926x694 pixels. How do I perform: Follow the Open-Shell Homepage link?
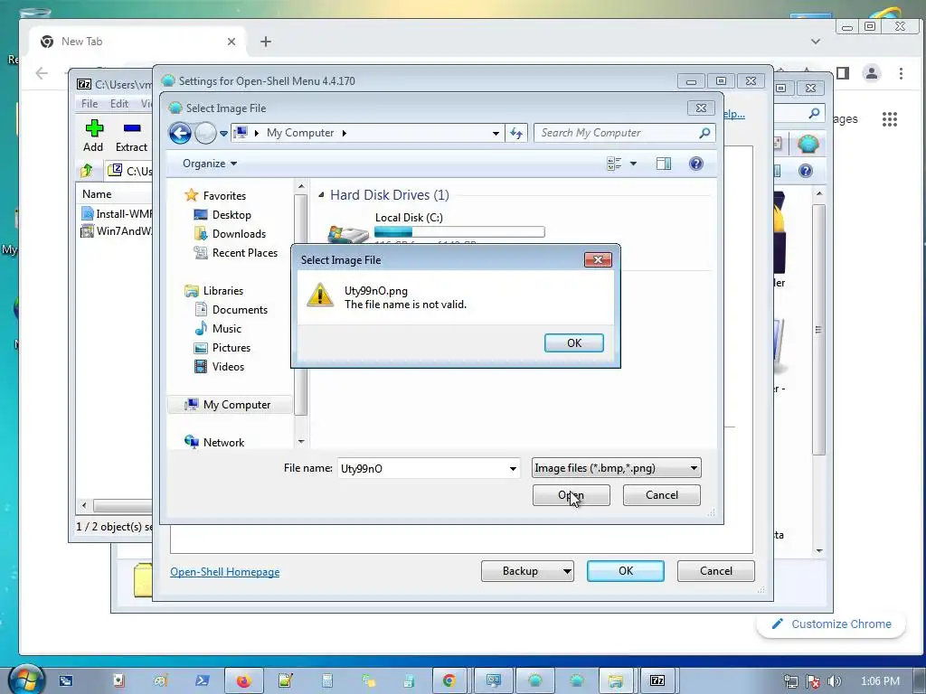point(224,572)
